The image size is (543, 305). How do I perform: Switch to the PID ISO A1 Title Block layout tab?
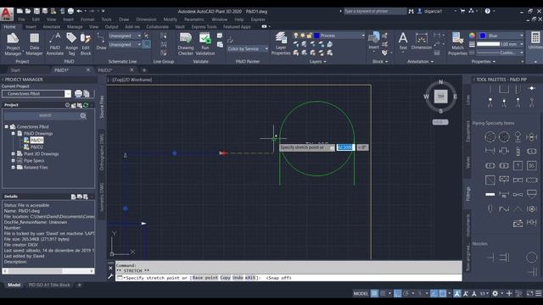(49, 285)
